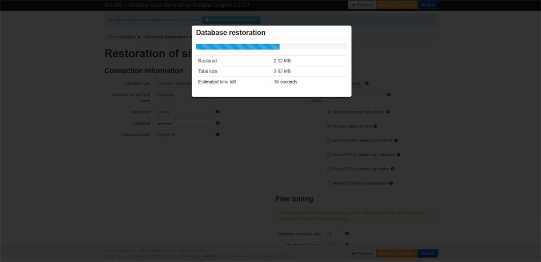
Task: Click help icon beside Maximum execution time
Action: point(347,233)
